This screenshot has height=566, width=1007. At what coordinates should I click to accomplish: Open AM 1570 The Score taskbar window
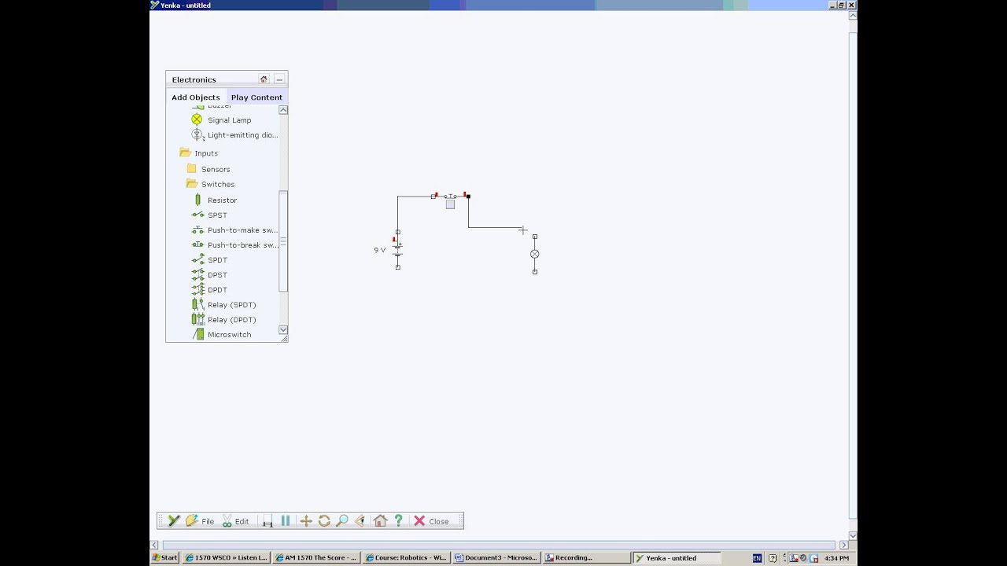point(316,558)
